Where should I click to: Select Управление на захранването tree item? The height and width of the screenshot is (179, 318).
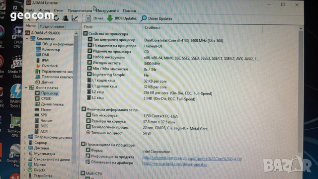[x=54, y=71]
